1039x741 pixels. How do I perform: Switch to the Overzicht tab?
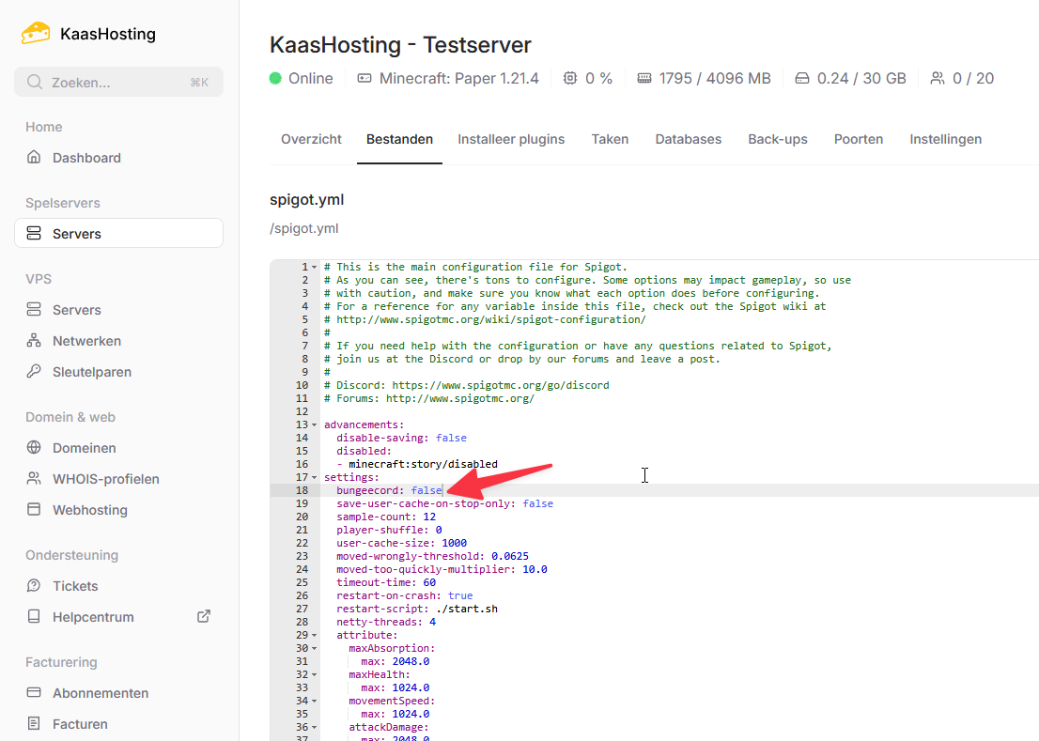(x=311, y=139)
